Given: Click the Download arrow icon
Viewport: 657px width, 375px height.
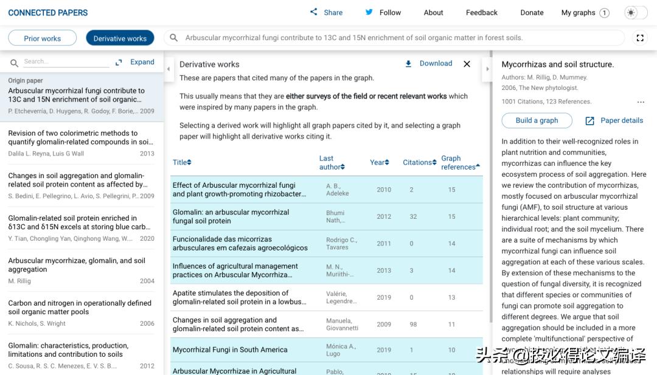Looking at the screenshot, I should click(408, 64).
